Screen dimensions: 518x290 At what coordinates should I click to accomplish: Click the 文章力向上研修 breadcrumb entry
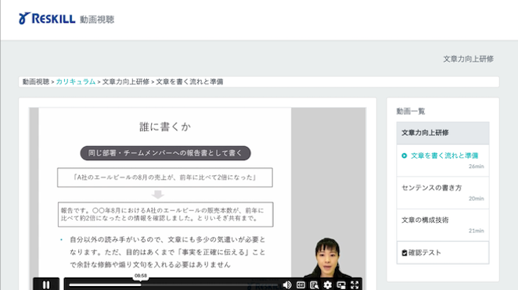point(126,81)
